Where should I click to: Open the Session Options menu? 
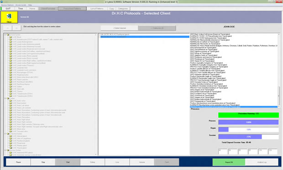coord(7,5)
